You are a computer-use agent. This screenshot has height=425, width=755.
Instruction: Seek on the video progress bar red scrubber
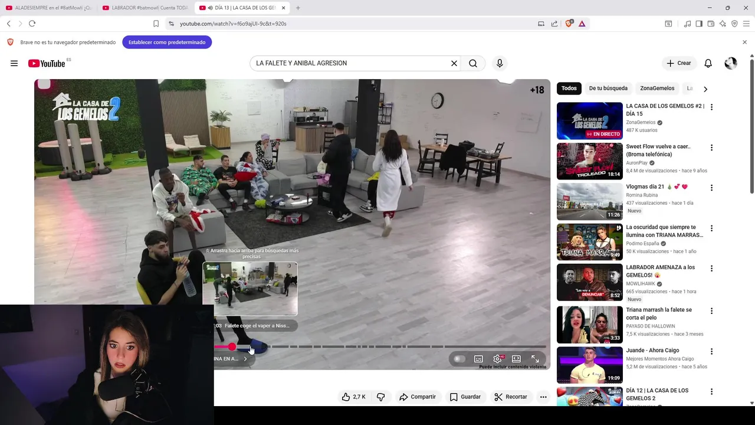pyautogui.click(x=232, y=347)
